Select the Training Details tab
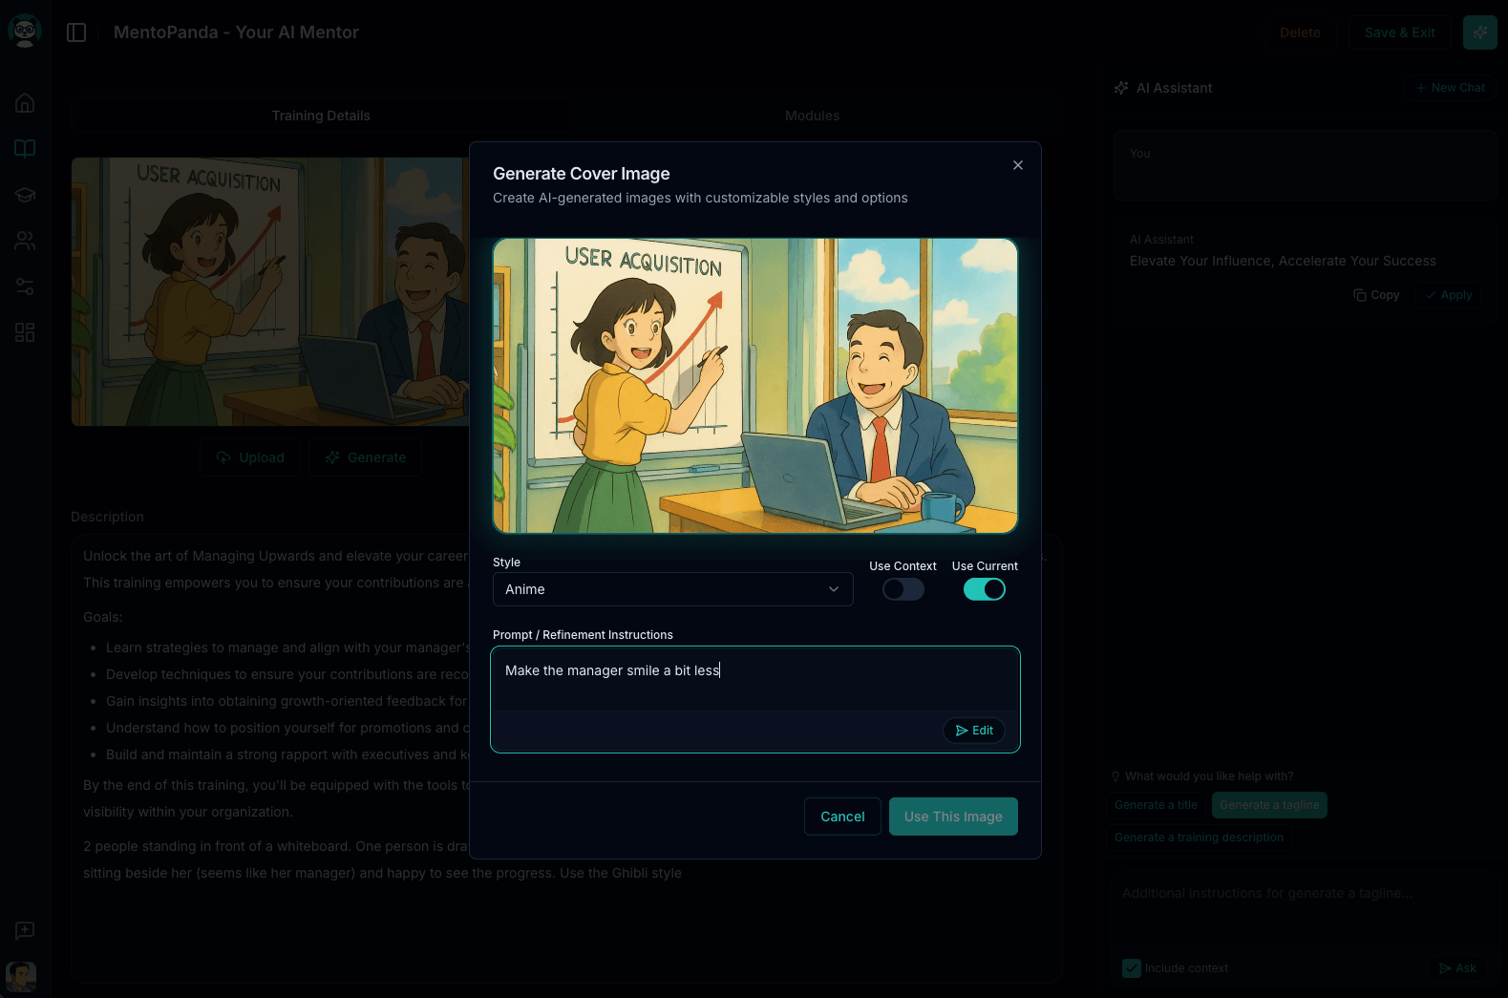Viewport: 1508px width, 998px height. pos(320,116)
